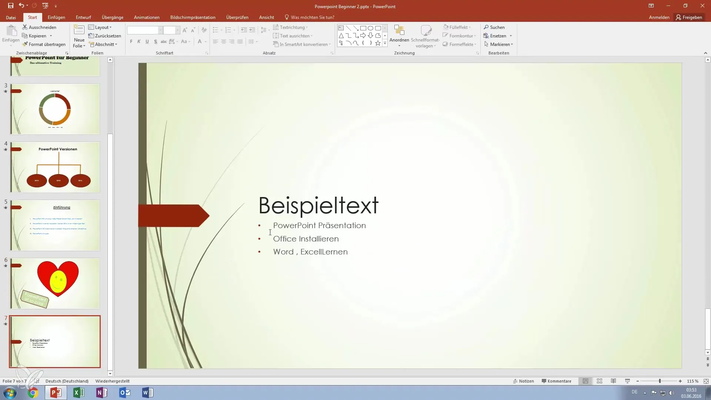The image size is (711, 400).
Task: Start slideshow from Quick Access toolbar
Action: point(45,6)
